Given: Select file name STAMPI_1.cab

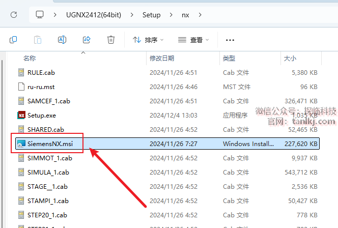Looking at the screenshot, I should point(48,201).
